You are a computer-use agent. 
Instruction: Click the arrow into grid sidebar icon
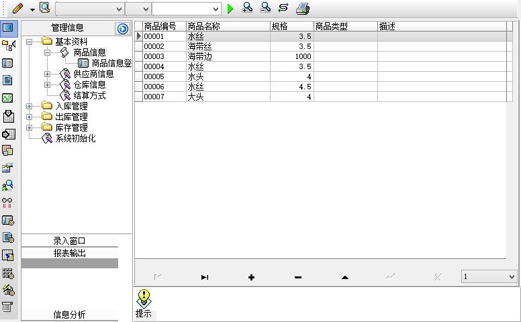point(8,134)
